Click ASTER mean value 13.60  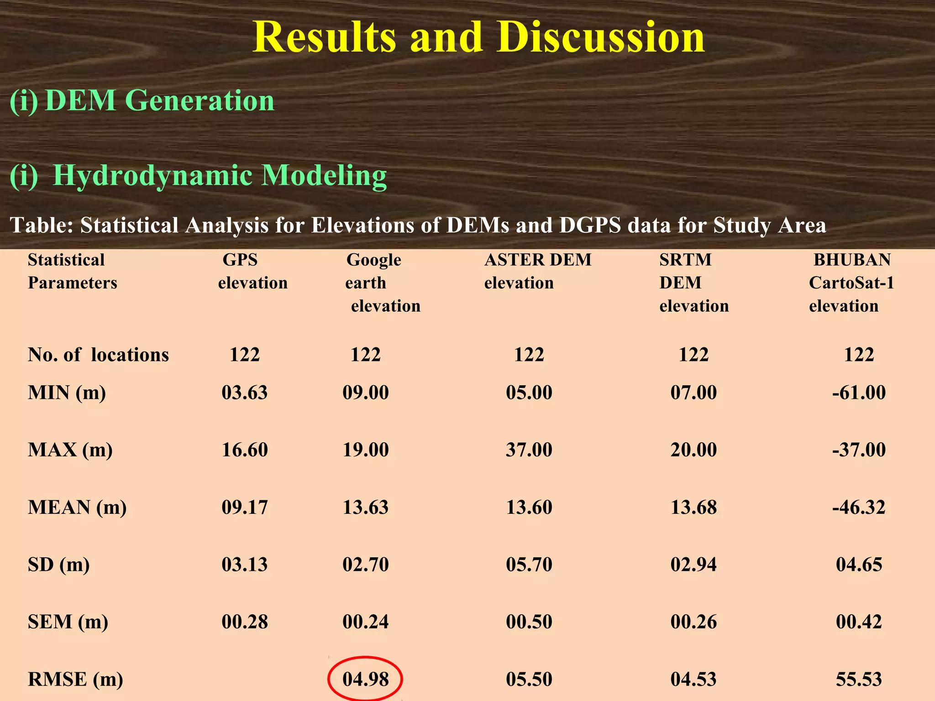529,508
